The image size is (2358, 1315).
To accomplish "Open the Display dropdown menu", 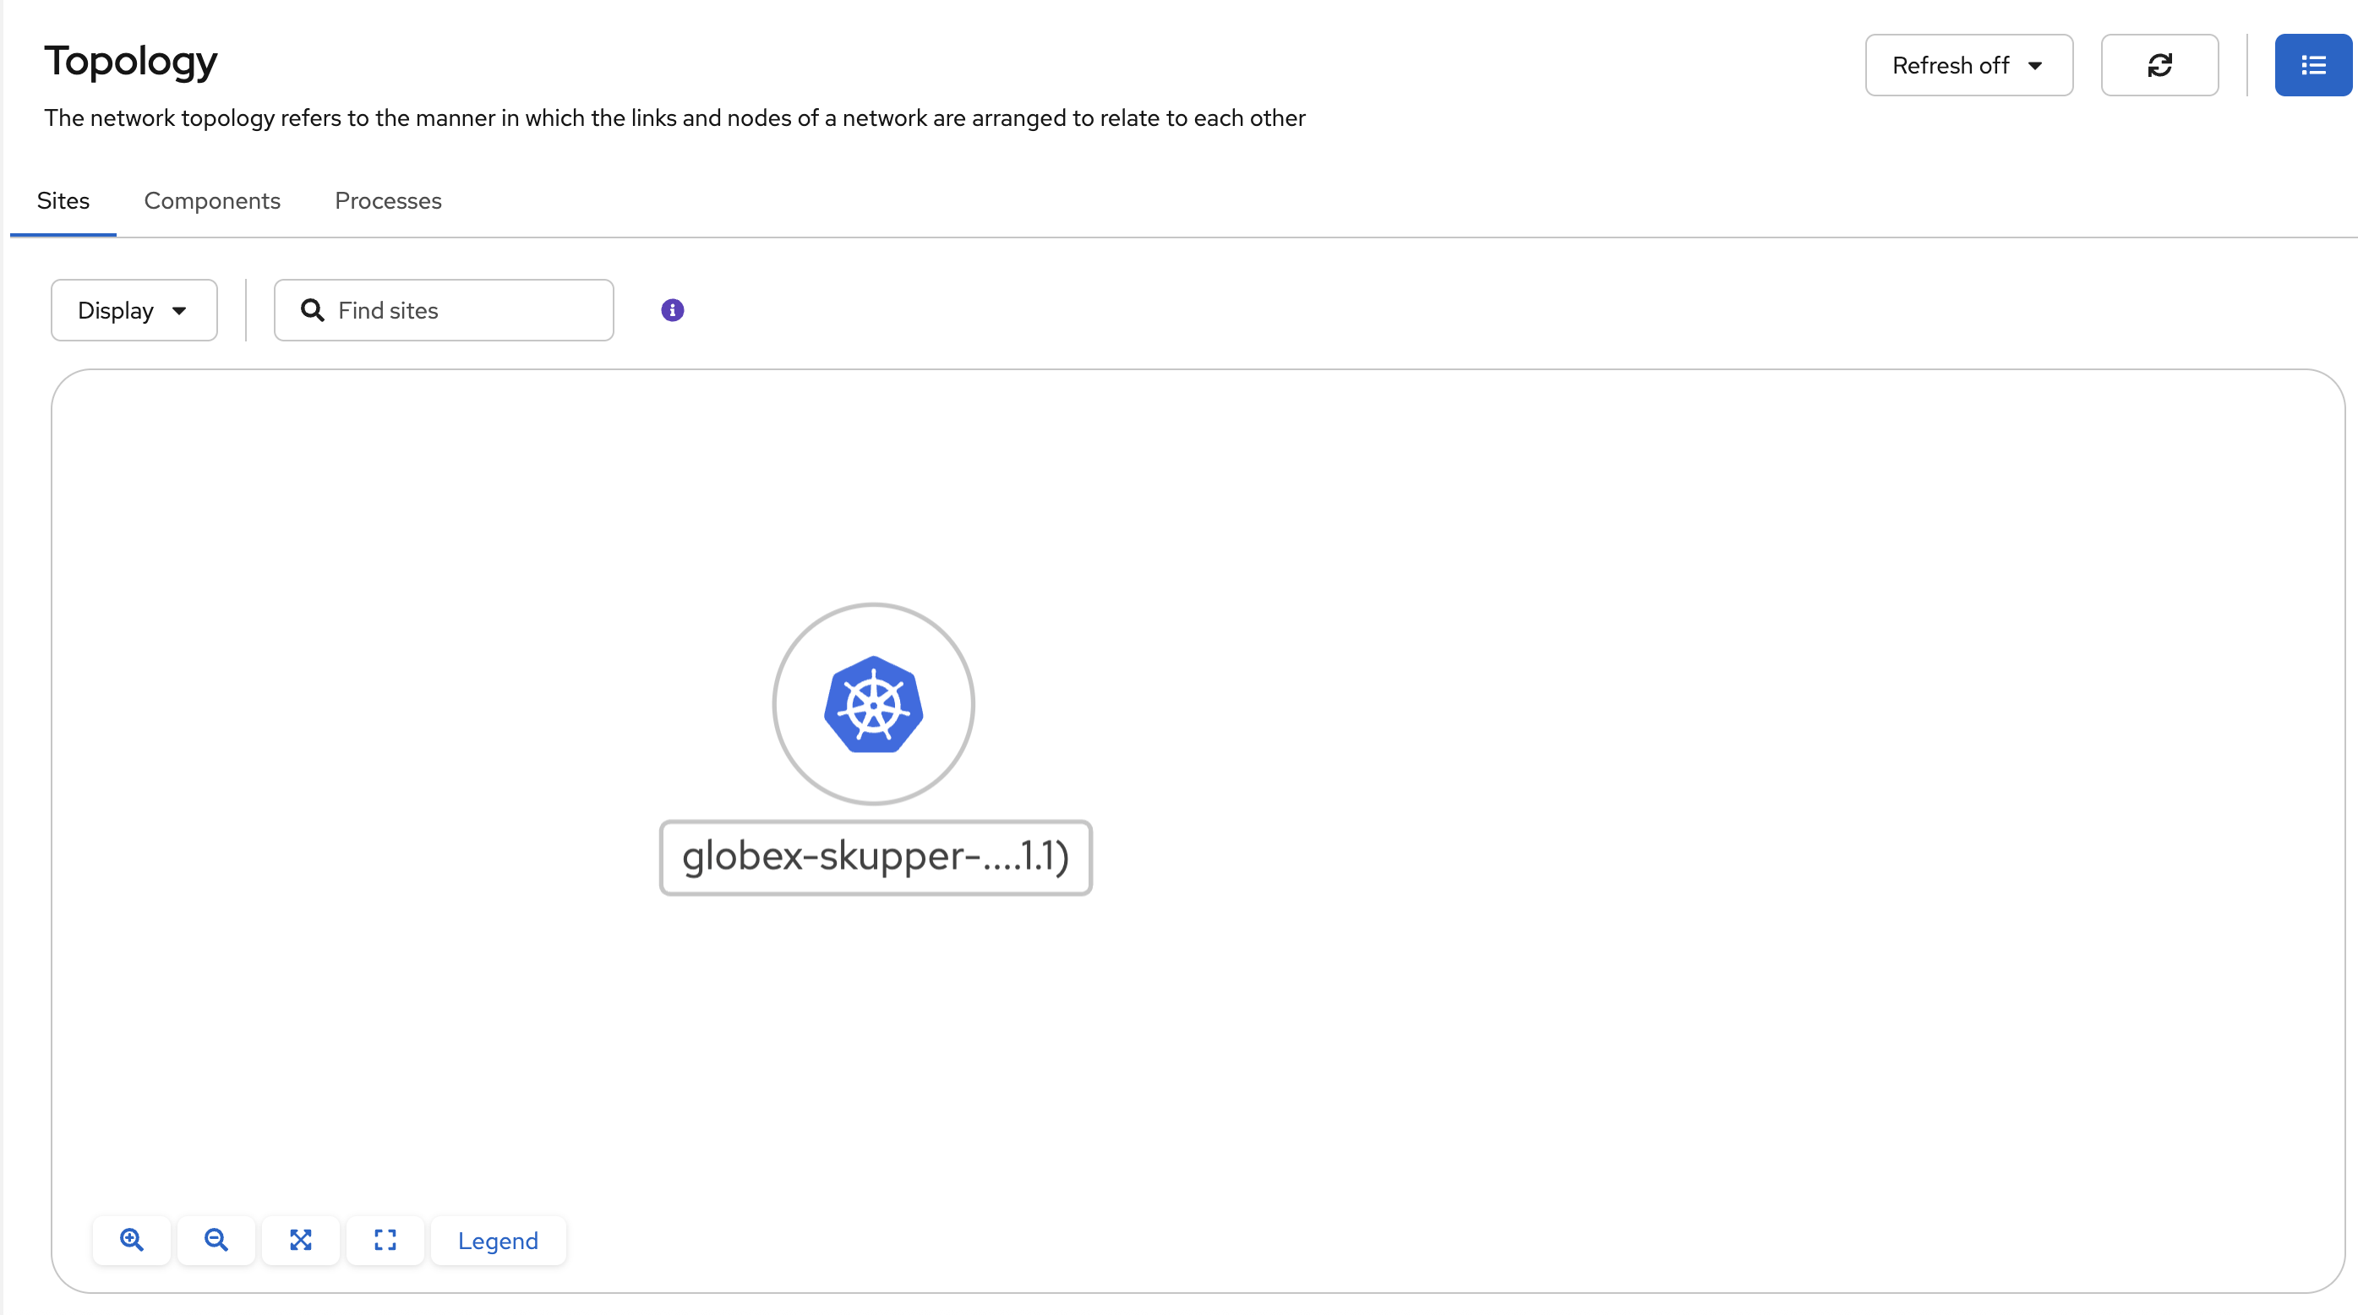I will click(x=134, y=310).
